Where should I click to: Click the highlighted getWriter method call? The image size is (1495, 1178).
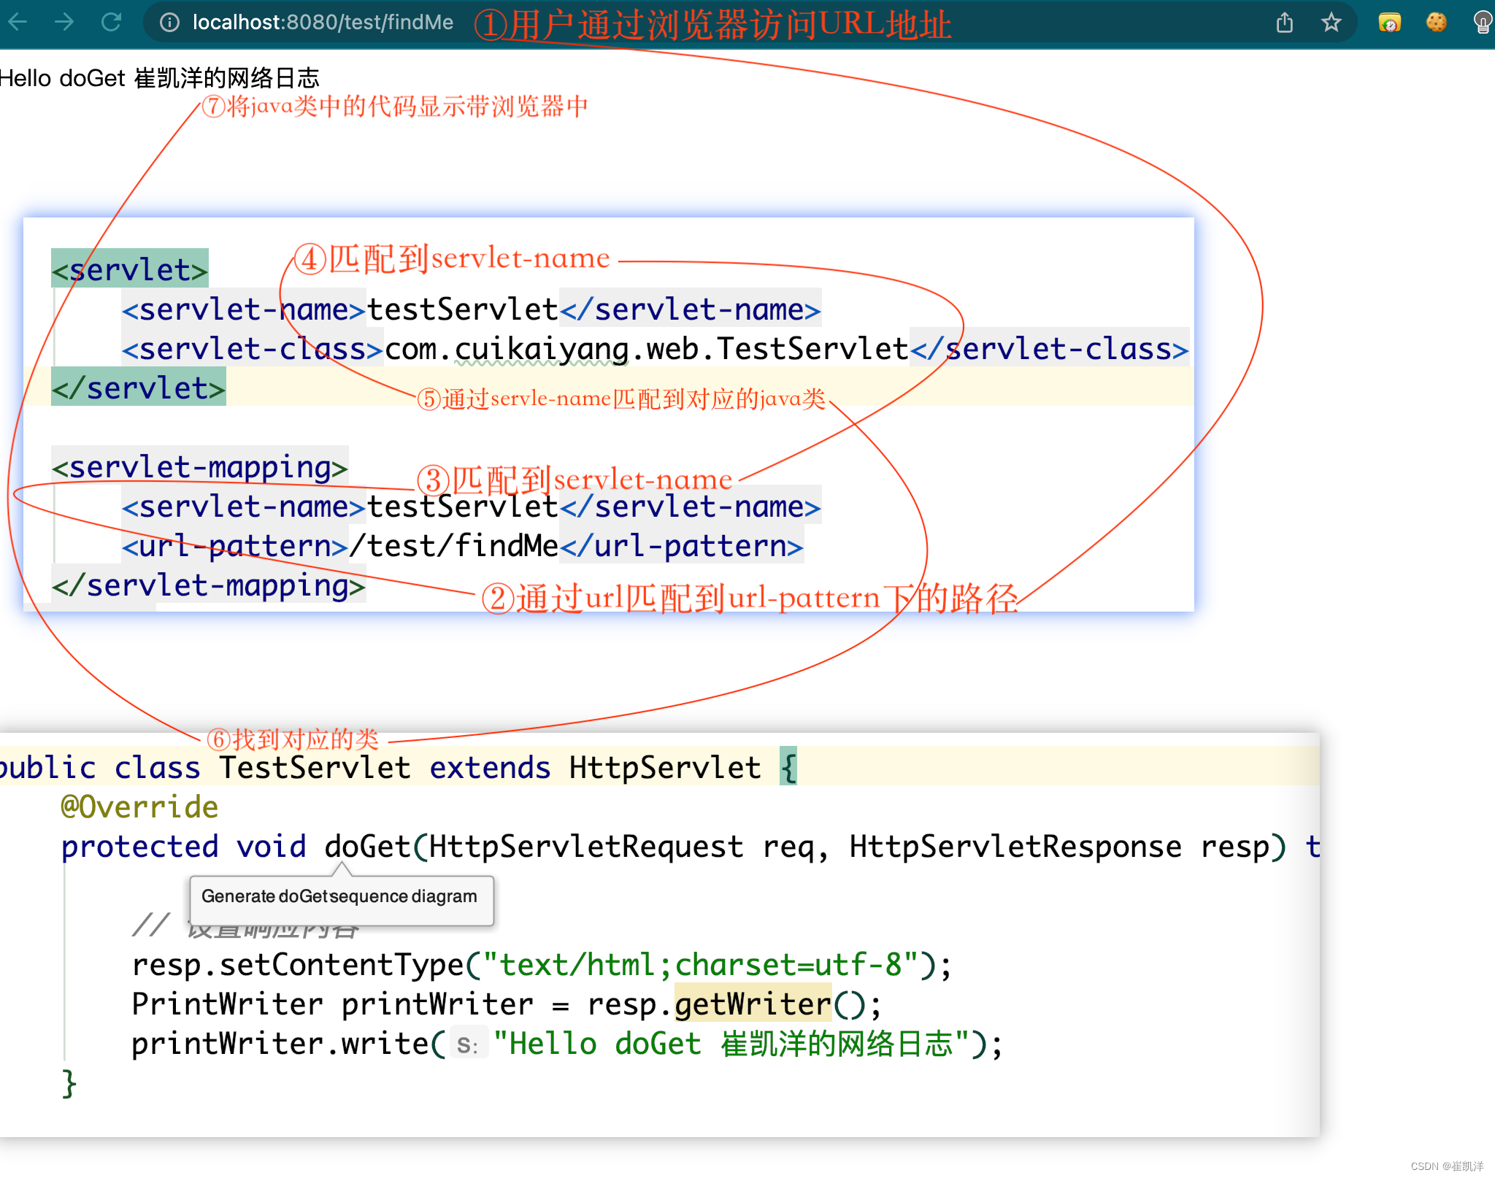coord(753,1004)
